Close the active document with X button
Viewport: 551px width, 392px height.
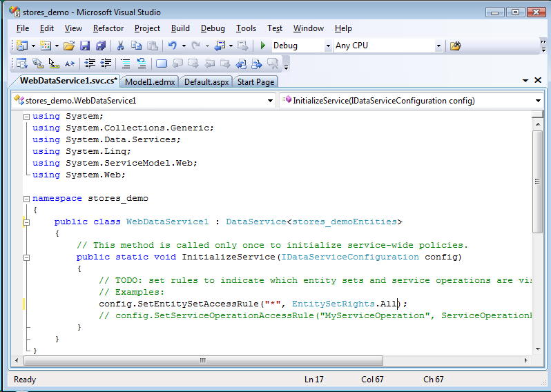[x=536, y=81]
